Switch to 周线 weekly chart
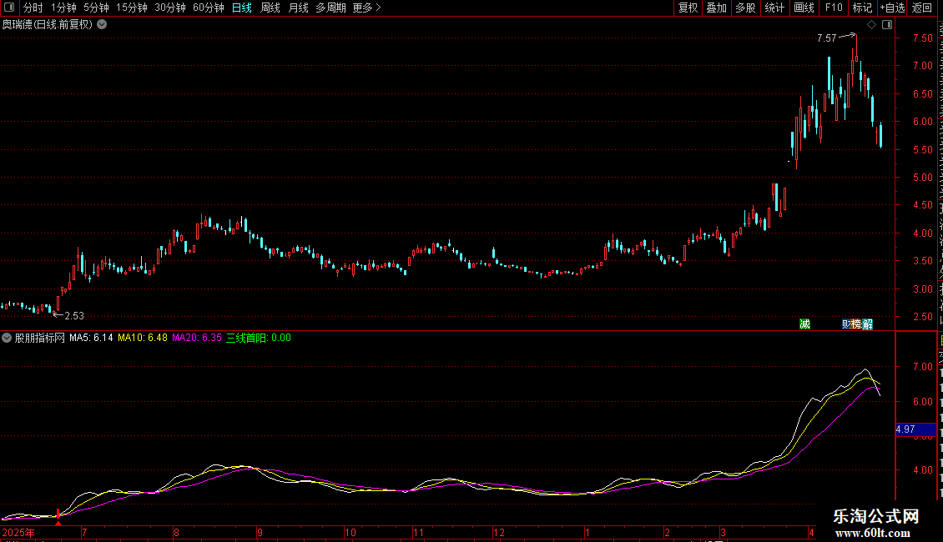943x542 pixels. [x=270, y=8]
